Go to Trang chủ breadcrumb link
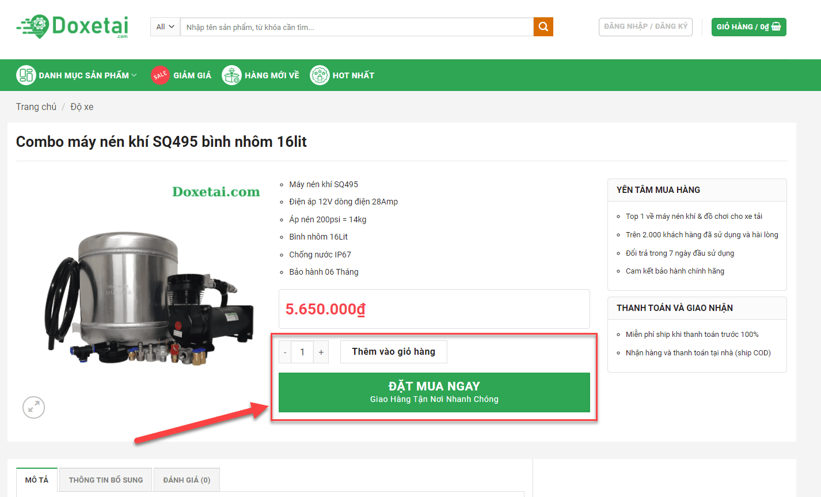Image resolution: width=821 pixels, height=497 pixels. pyautogui.click(x=36, y=107)
